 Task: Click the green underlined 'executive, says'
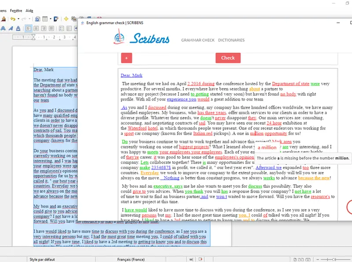168,187
